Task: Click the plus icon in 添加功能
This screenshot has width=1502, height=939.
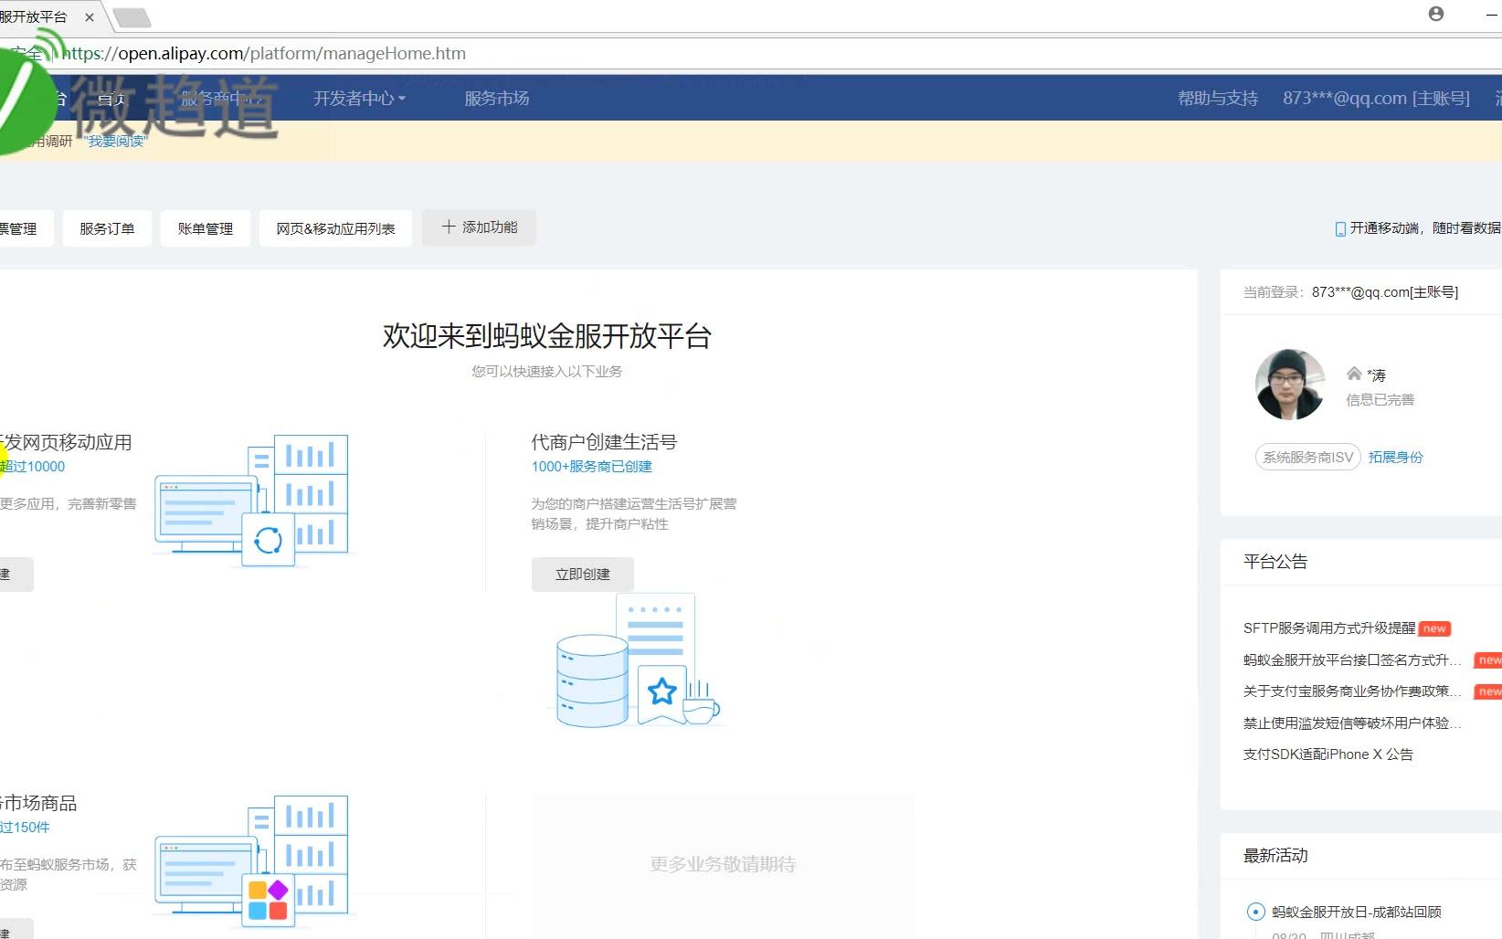Action: pyautogui.click(x=449, y=227)
